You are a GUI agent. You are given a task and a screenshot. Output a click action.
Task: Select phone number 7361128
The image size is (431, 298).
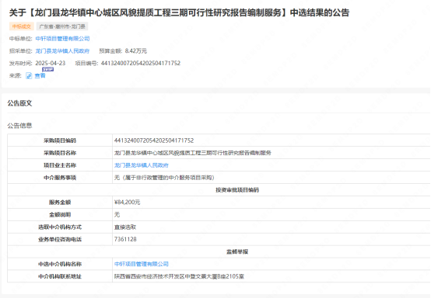[x=125, y=239]
